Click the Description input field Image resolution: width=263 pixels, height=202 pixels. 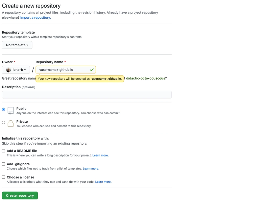click(x=87, y=95)
